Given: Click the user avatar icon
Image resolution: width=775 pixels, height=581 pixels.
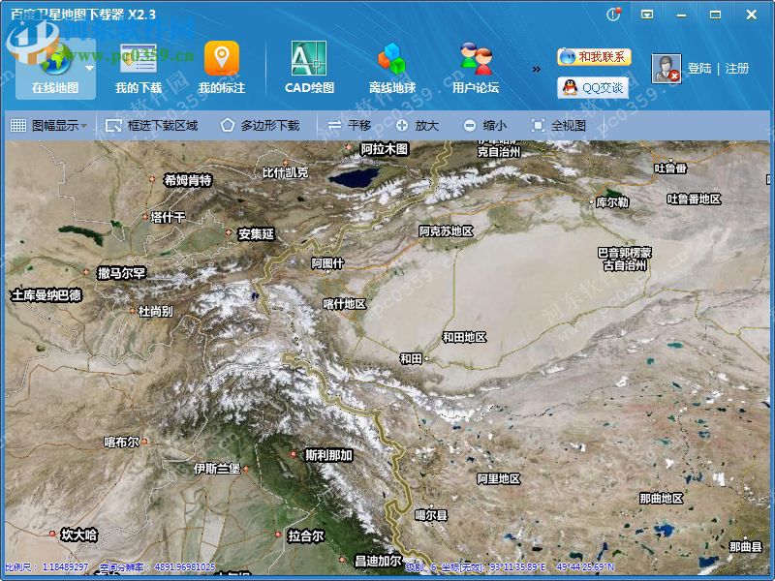Looking at the screenshot, I should point(666,68).
